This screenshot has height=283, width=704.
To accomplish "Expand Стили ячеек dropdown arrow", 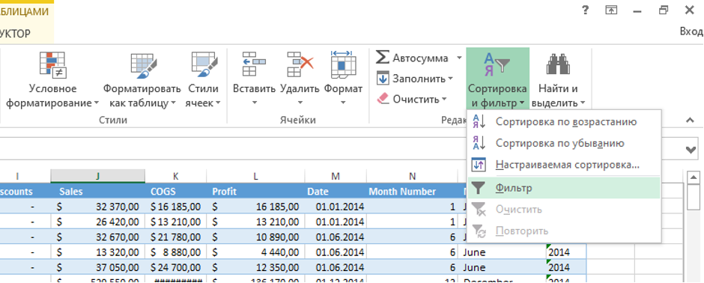I will pyautogui.click(x=218, y=103).
